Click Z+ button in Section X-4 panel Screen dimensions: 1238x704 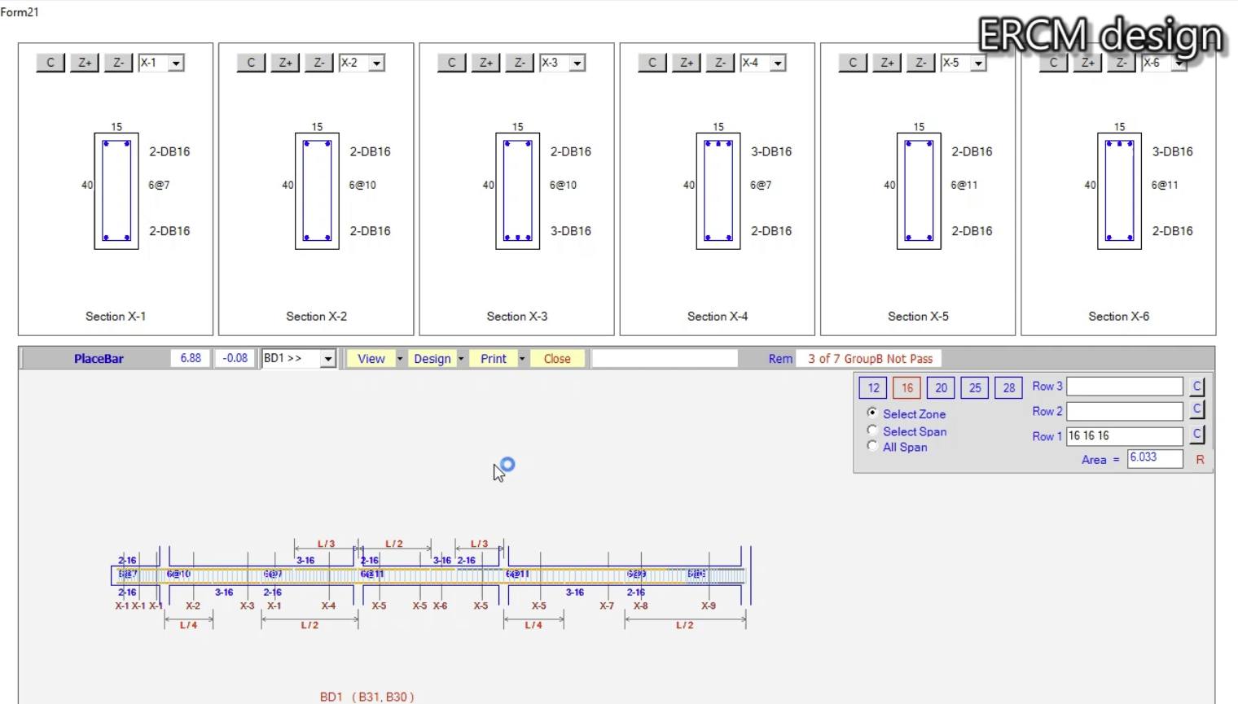point(687,63)
